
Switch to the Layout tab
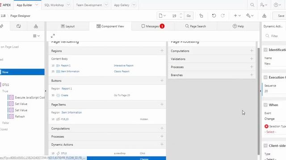[x=67, y=26]
